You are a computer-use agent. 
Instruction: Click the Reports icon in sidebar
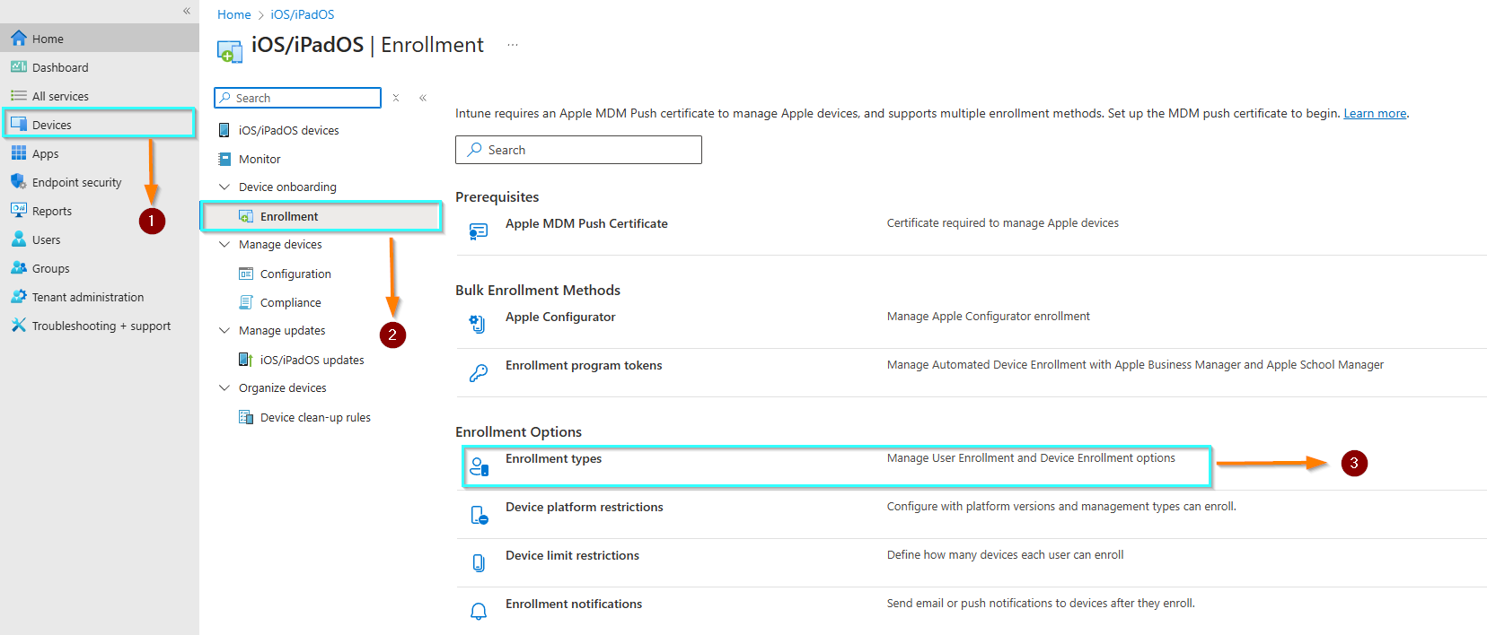pyautogui.click(x=19, y=211)
